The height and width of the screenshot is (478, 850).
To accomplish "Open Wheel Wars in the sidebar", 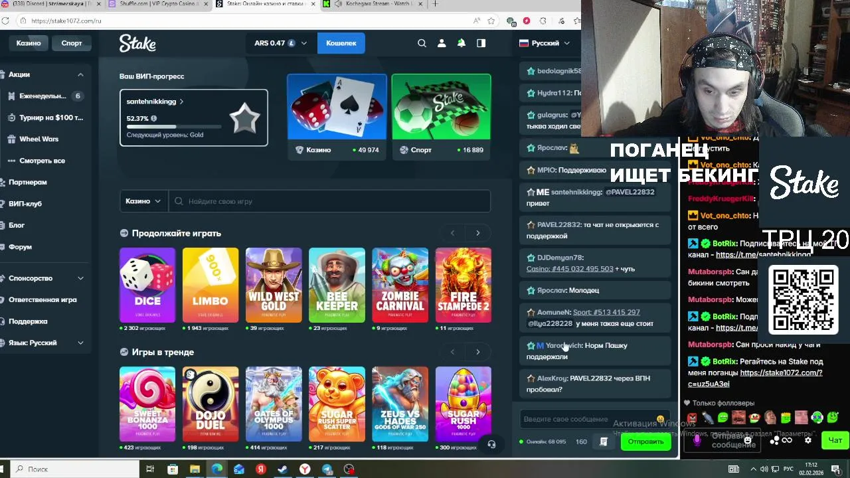I will (x=39, y=139).
